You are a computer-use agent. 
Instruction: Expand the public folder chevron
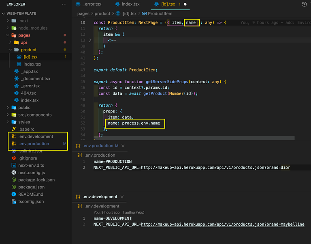8,108
